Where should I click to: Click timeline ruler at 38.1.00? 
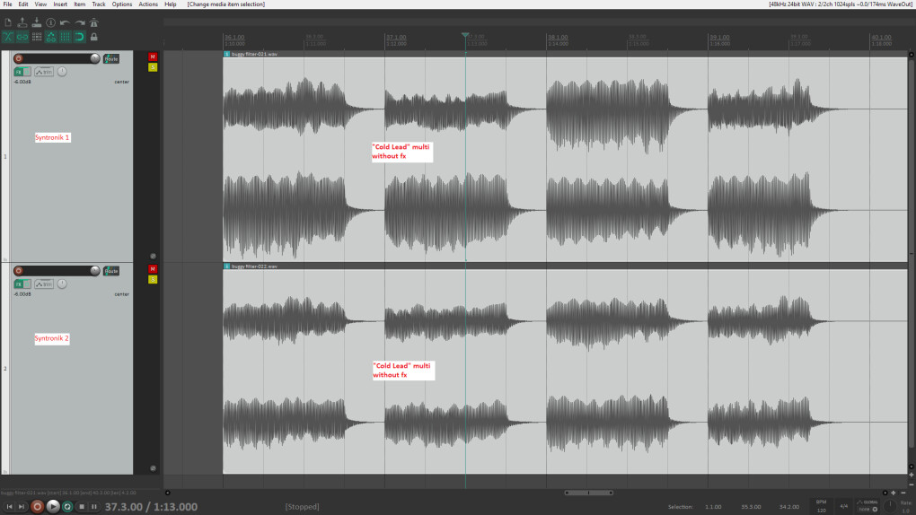click(x=558, y=38)
